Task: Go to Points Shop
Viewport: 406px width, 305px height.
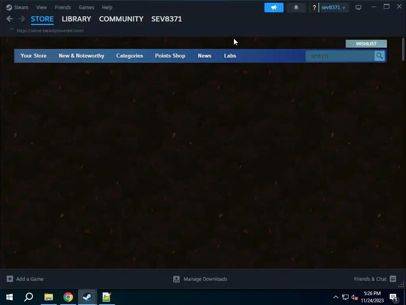Action: tap(170, 56)
